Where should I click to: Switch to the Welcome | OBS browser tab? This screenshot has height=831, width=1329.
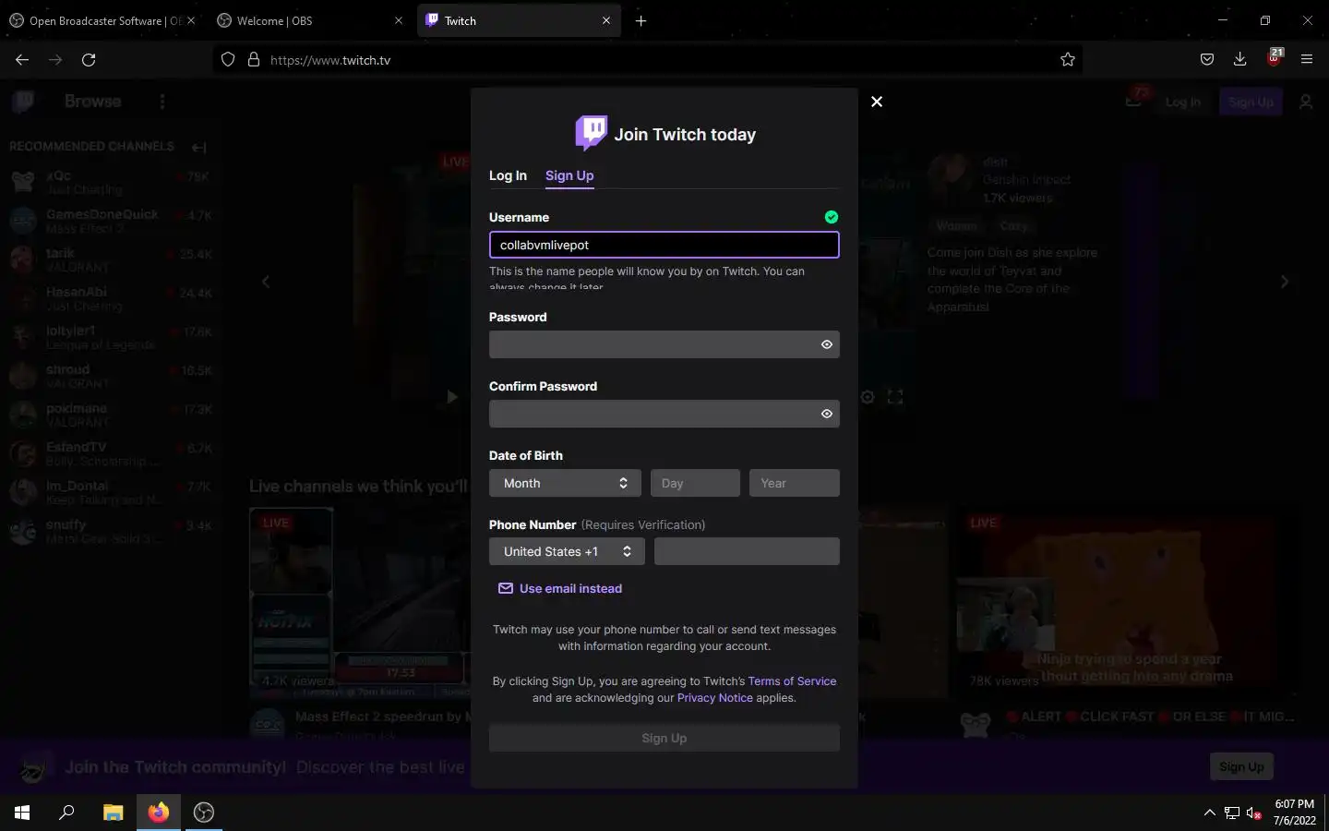pos(309,20)
